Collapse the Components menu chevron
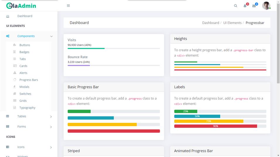280x157 pixels. (51, 36)
